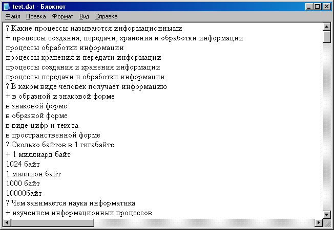Image resolution: width=334 pixels, height=230 pixels.
Task: Click the window resize grip corner
Action: 327,223
